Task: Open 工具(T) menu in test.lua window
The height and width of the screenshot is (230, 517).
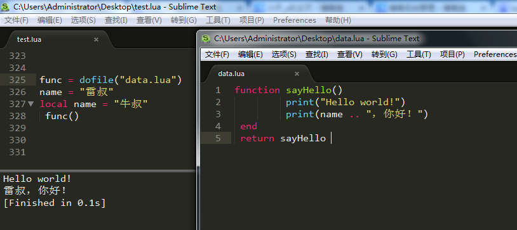Action: [218, 20]
